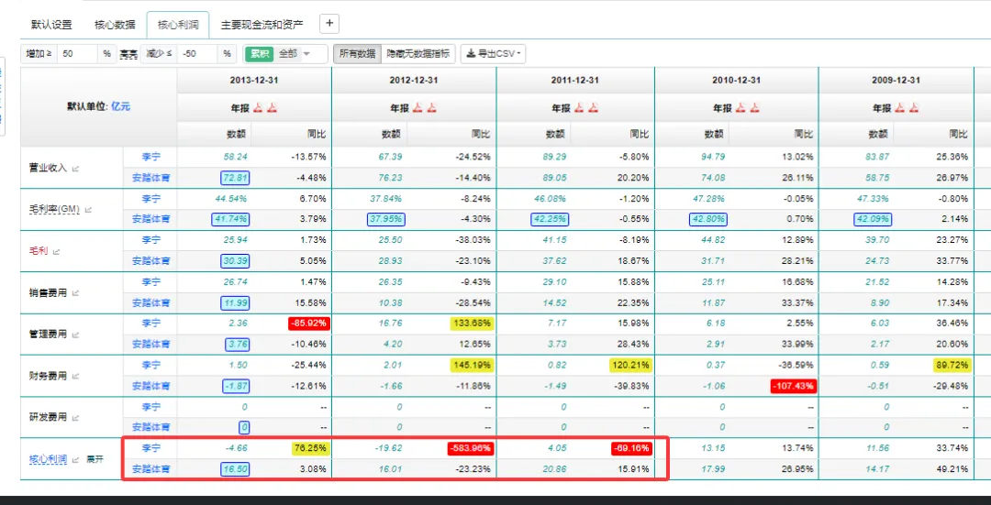The image size is (991, 505).
Task: Expand 核心利润 with the 展开 link
Action: 95,459
